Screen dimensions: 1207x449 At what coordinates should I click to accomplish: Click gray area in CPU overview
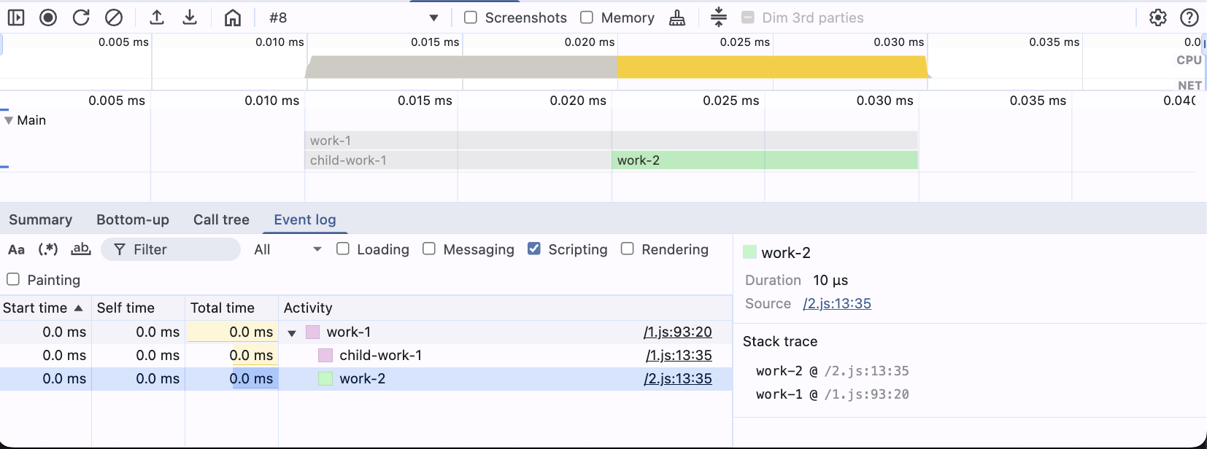coord(462,67)
